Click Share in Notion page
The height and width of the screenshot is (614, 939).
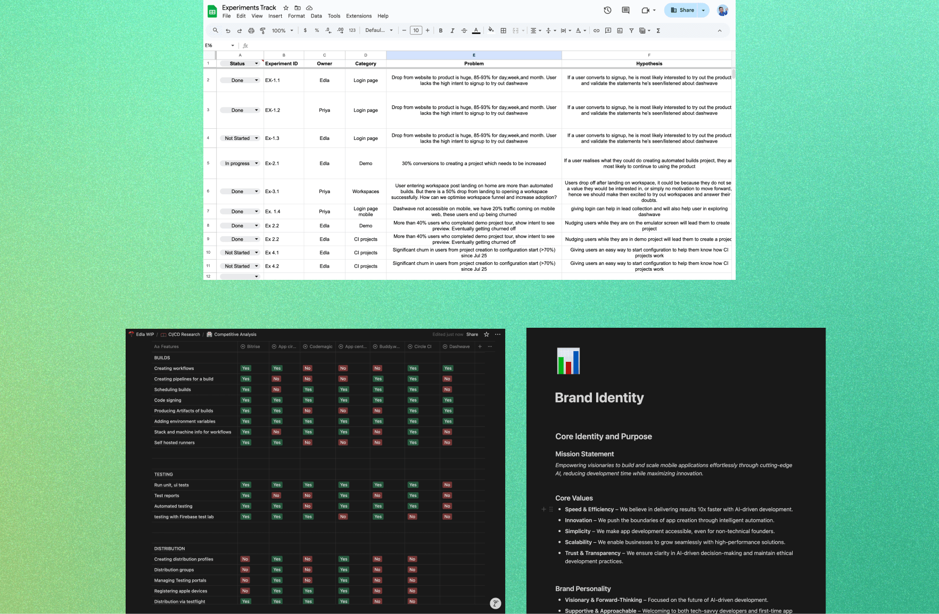(x=472, y=334)
